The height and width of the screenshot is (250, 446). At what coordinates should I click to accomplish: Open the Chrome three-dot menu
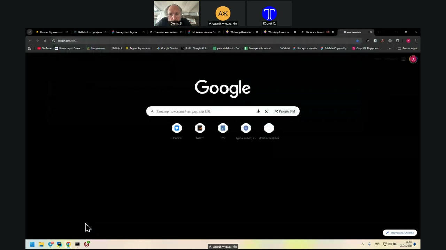click(x=416, y=41)
